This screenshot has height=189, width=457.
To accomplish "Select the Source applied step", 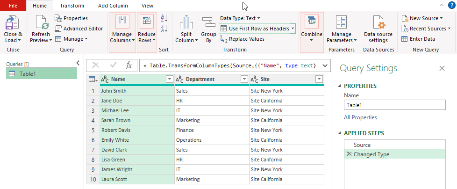I will [395, 145].
